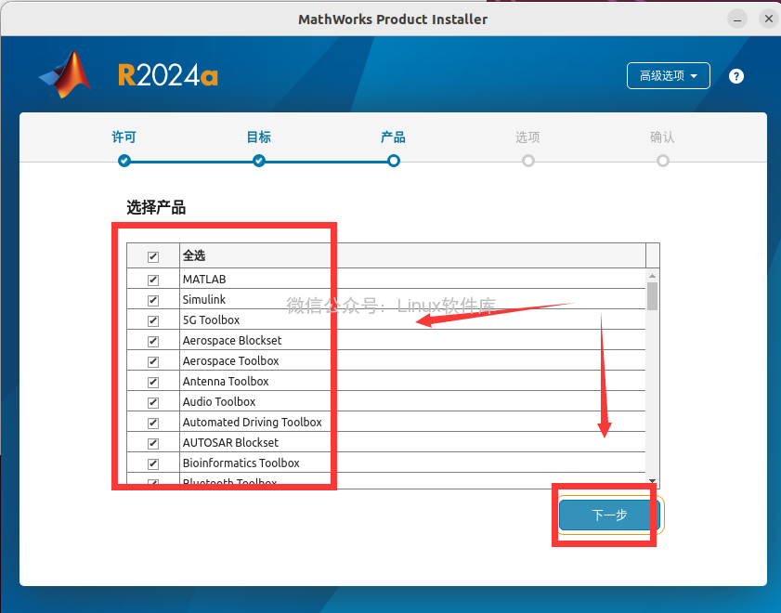Toggle the 全选 select-all checkbox
The width and height of the screenshot is (781, 613).
tap(152, 254)
